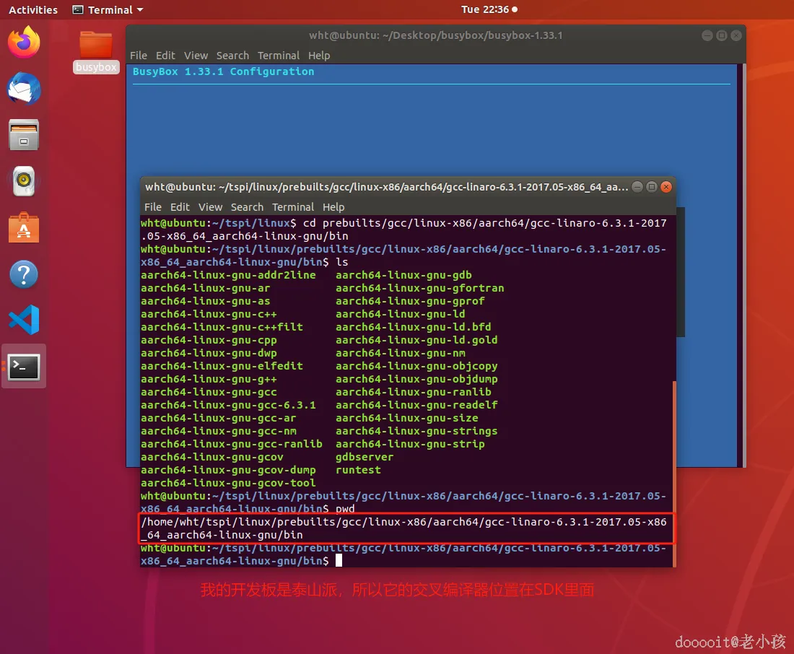Expand the Terminal app menu dropdown
The width and height of the screenshot is (794, 654).
click(x=108, y=9)
